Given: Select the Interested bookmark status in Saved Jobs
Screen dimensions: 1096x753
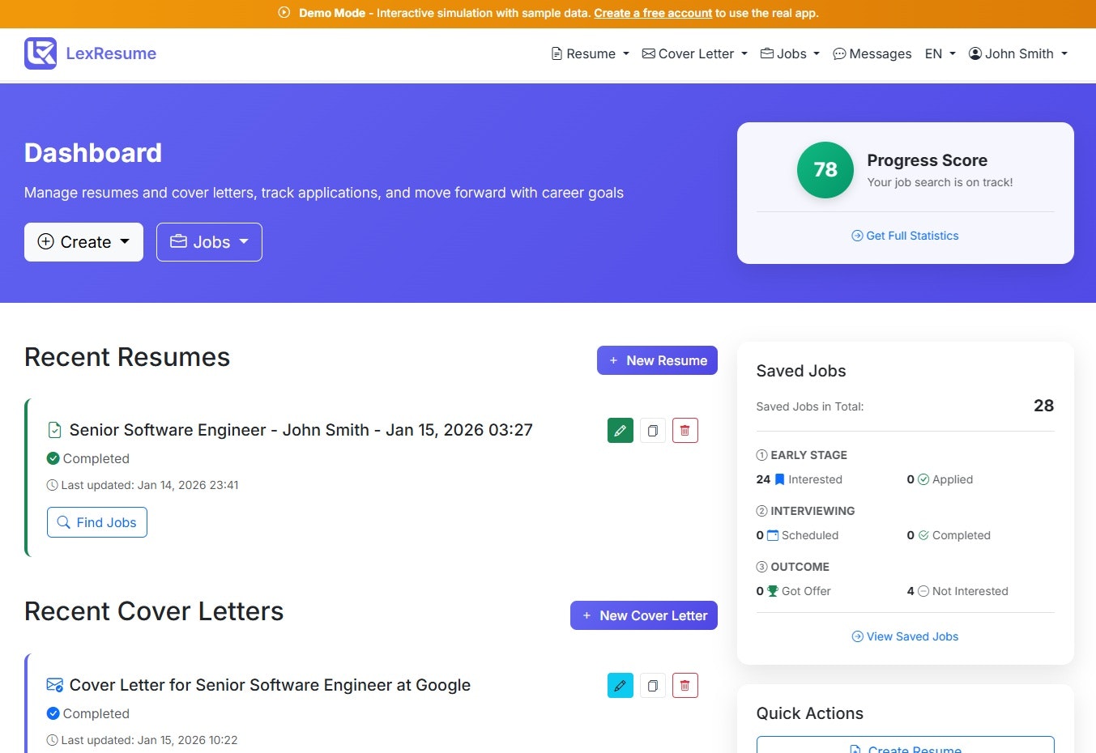Looking at the screenshot, I should [x=807, y=479].
